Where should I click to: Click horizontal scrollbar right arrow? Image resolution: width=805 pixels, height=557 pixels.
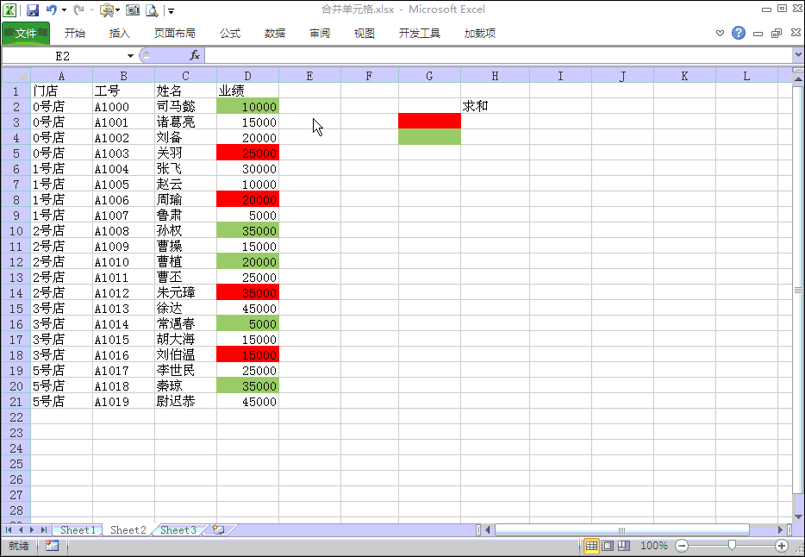click(780, 529)
